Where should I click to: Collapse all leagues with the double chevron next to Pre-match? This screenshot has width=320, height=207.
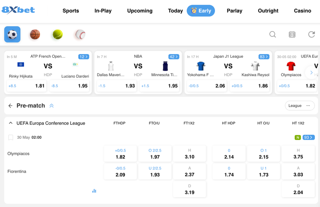[x=52, y=106]
